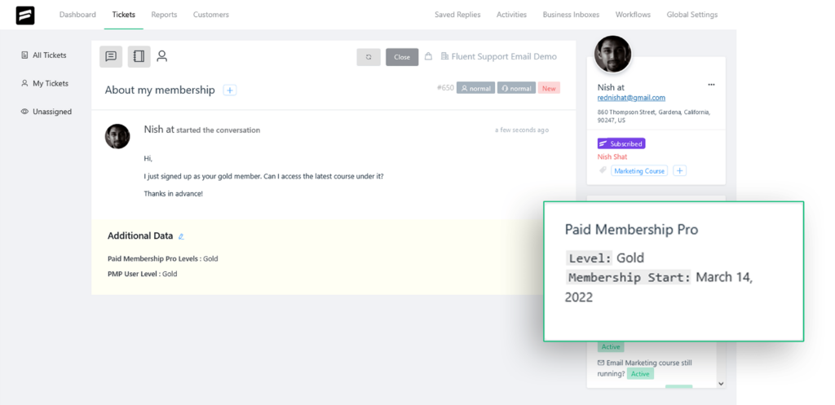Click ticket number #650
Image resolution: width=835 pixels, height=405 pixels.
click(x=445, y=88)
